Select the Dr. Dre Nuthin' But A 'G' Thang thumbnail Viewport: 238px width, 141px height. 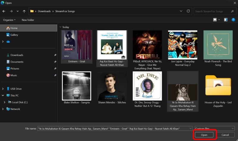(147, 86)
